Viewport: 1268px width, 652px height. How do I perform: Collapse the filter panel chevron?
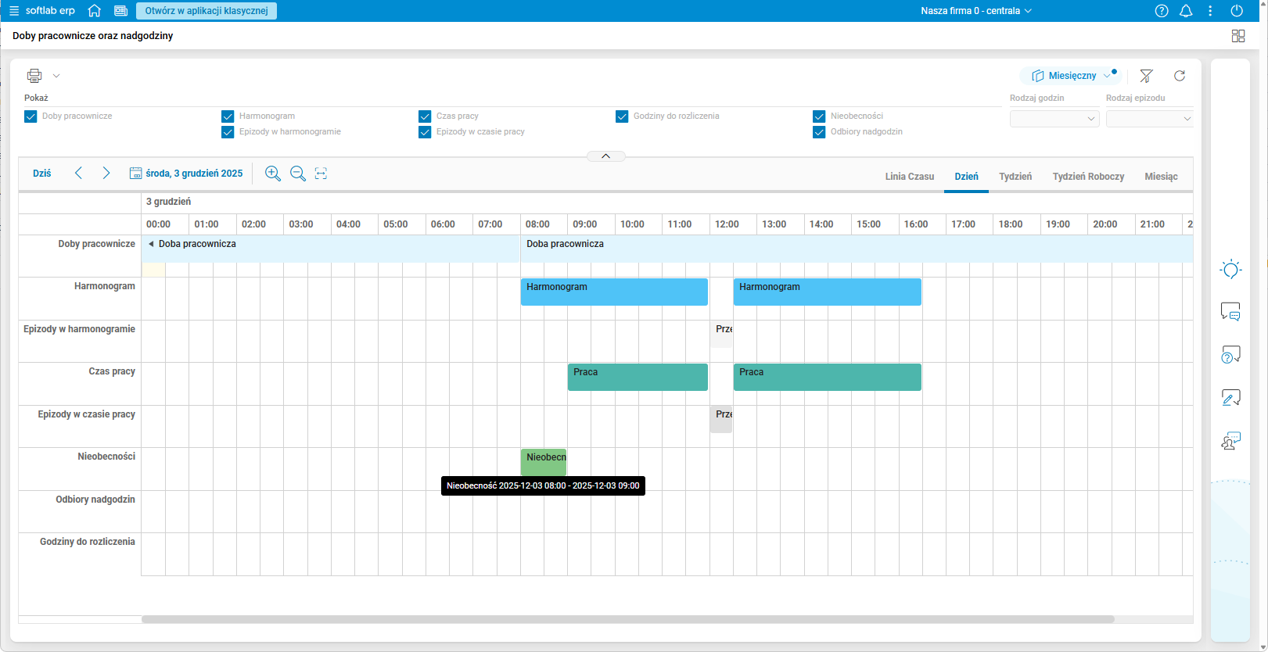(x=605, y=156)
